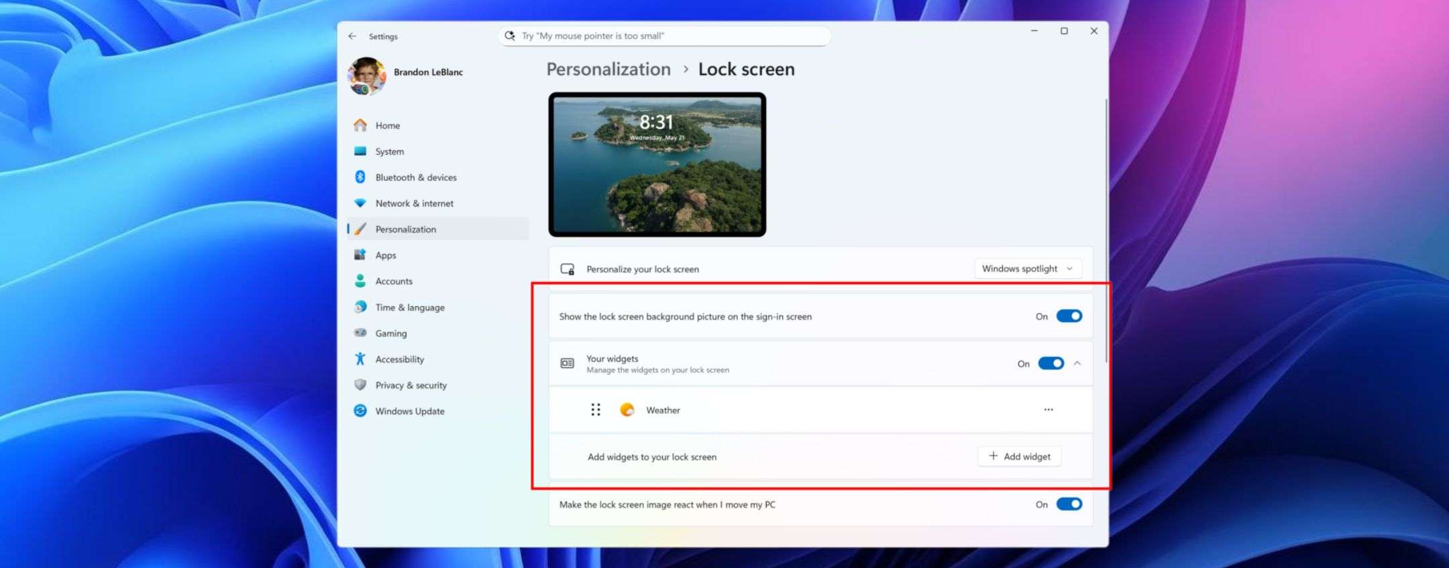Open Gaming settings

click(439, 333)
